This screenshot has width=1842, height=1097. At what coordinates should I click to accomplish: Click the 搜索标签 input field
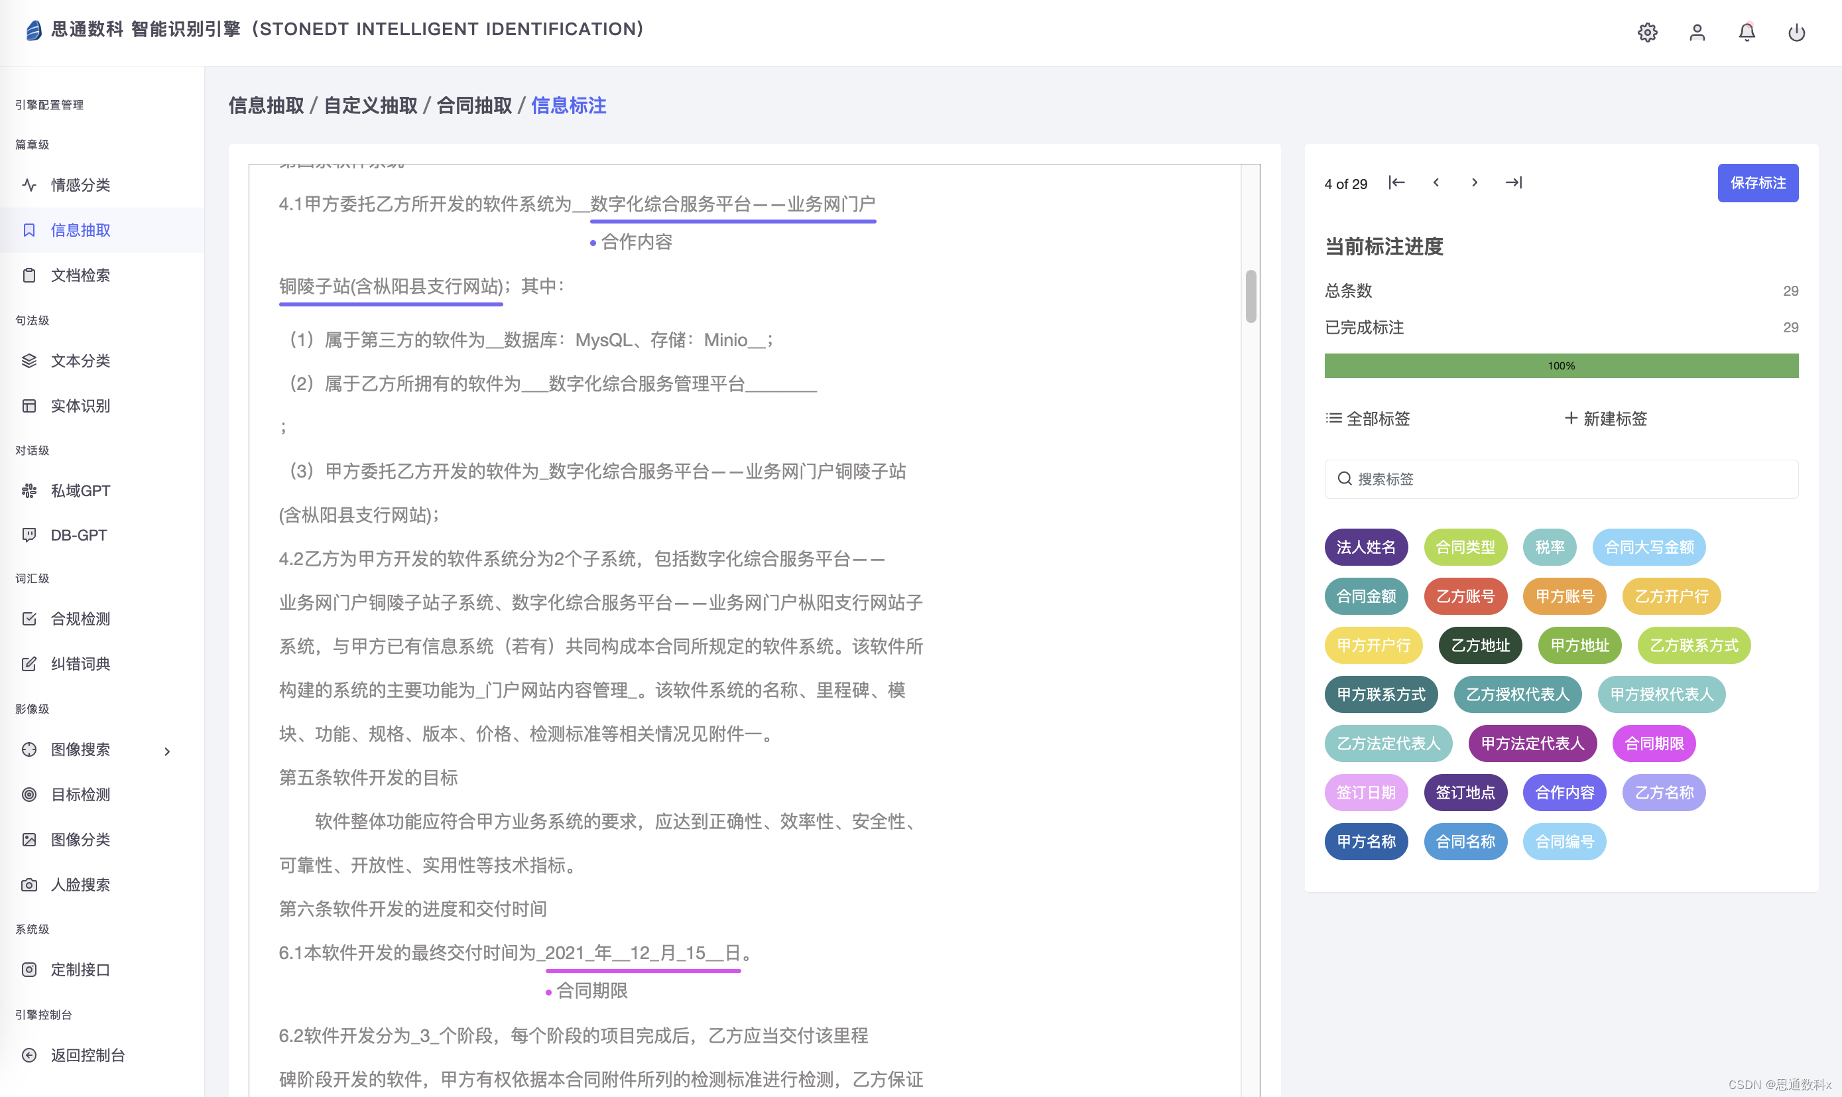[1563, 480]
